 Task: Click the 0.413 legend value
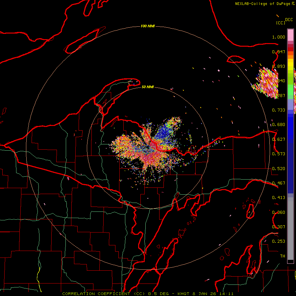(x=279, y=198)
